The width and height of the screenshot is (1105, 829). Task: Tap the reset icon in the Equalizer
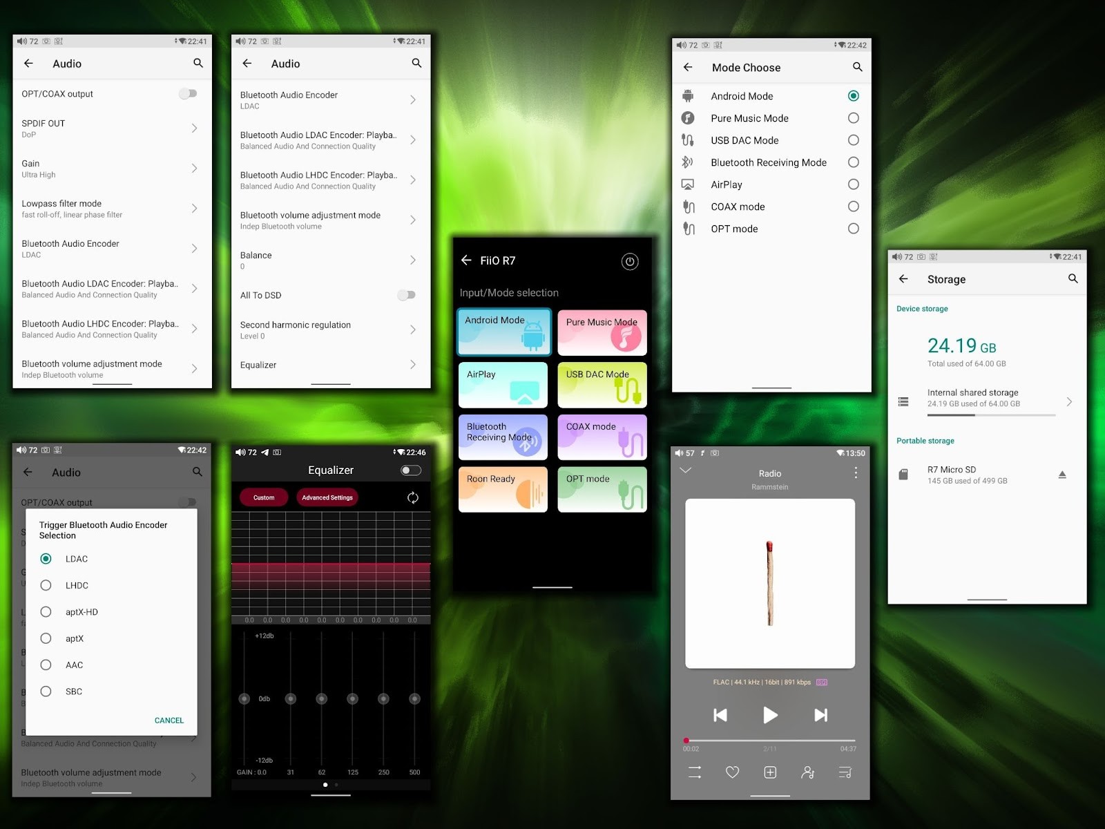tap(413, 497)
